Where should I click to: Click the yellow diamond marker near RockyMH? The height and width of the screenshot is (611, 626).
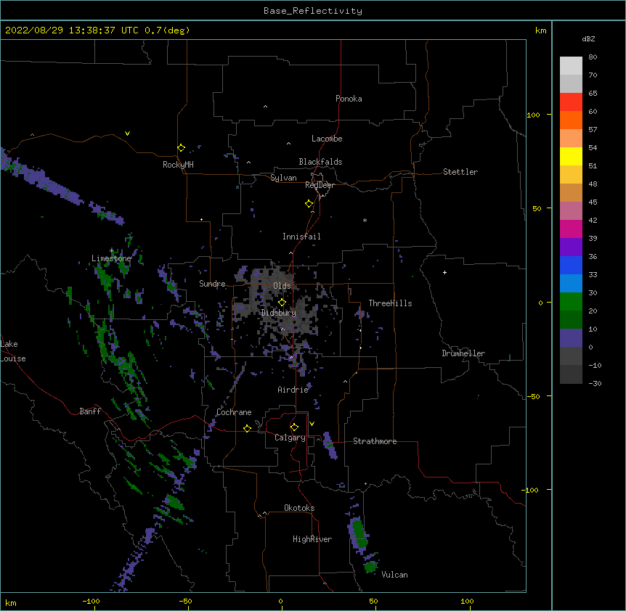pos(182,148)
